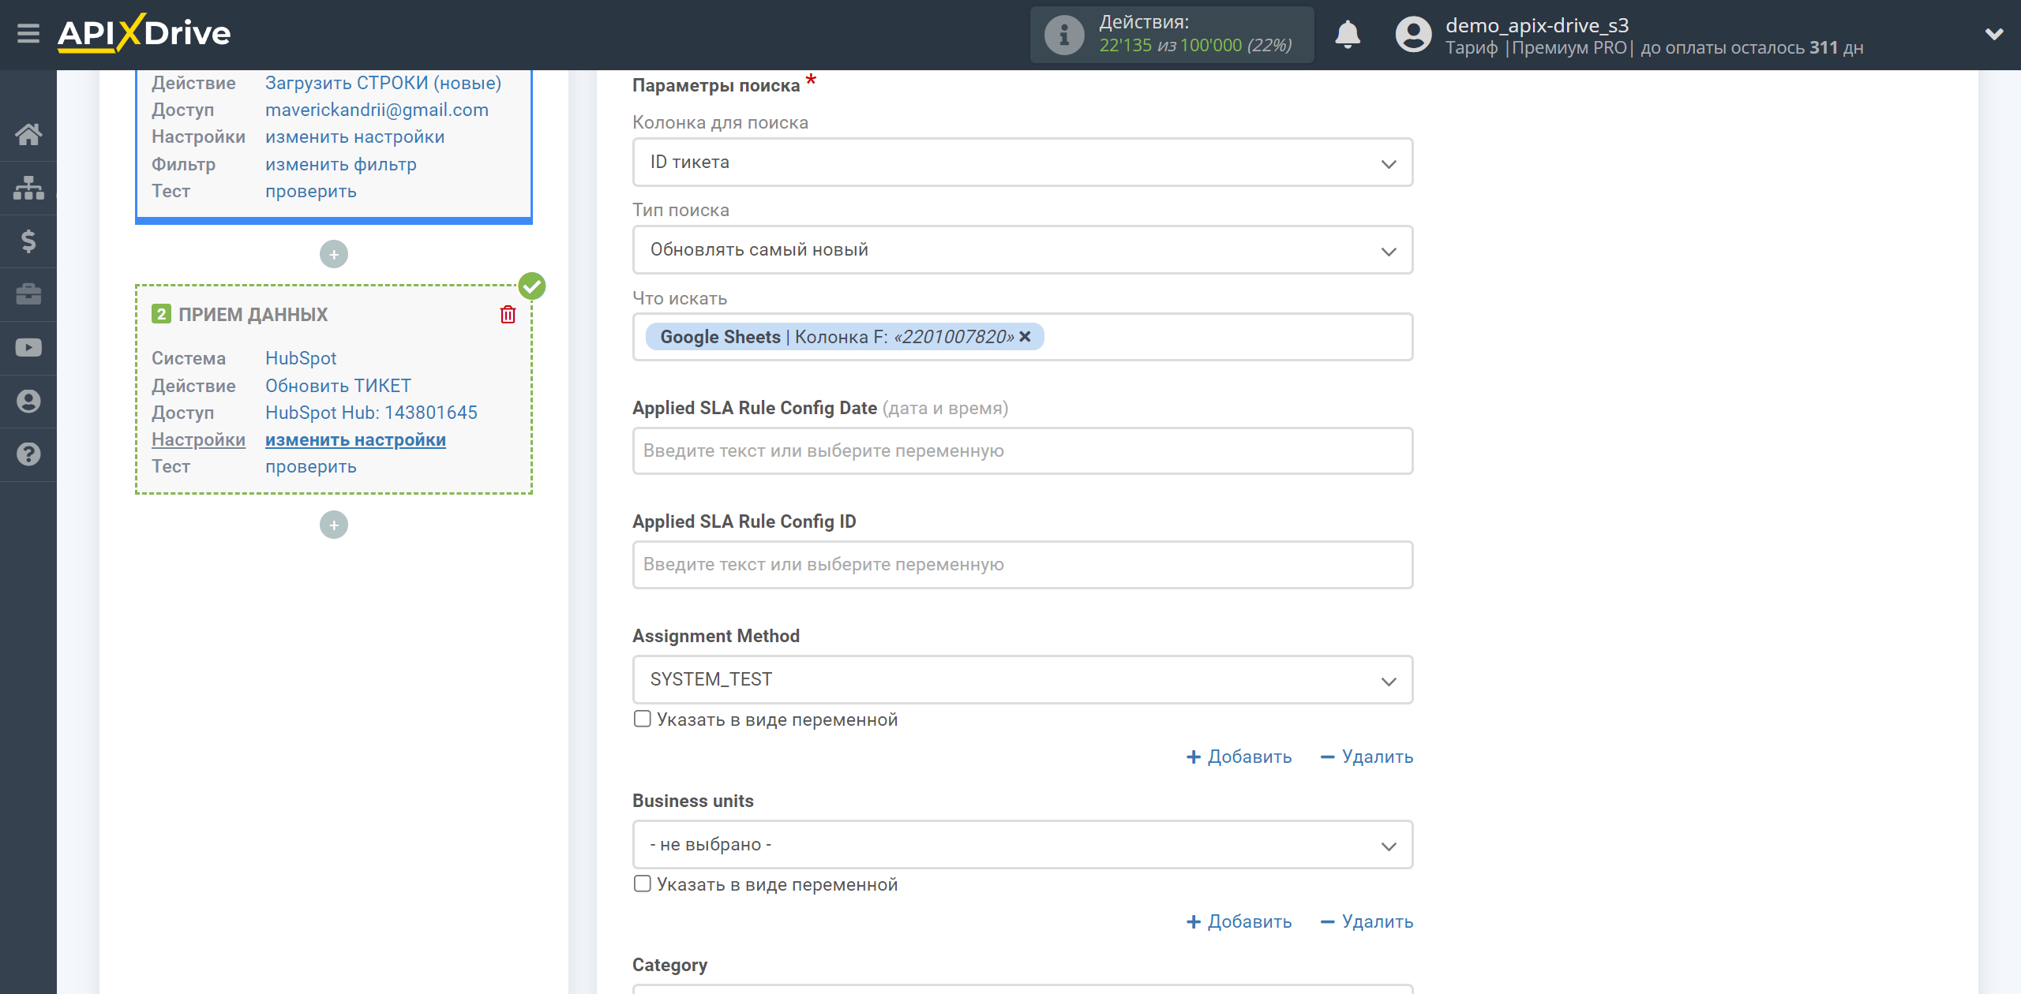Open the actions info icon
This screenshot has width=2021, height=994.
[1063, 35]
